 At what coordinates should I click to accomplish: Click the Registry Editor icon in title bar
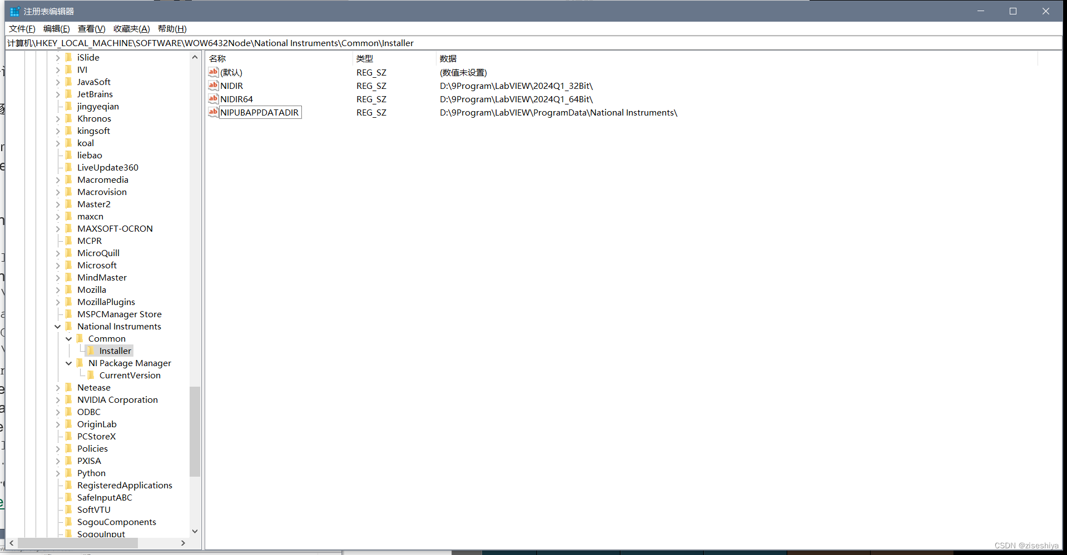[14, 11]
